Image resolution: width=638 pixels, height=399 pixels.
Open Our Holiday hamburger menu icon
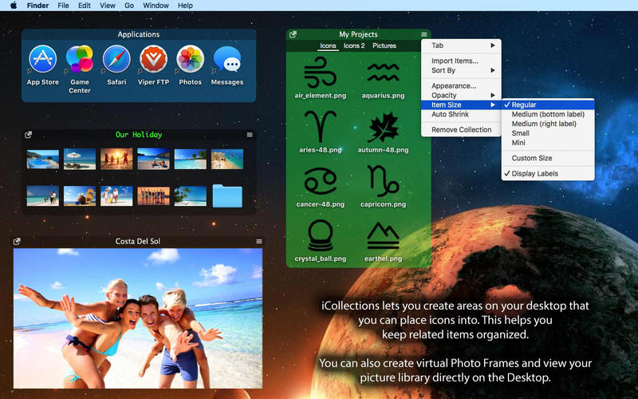click(250, 135)
